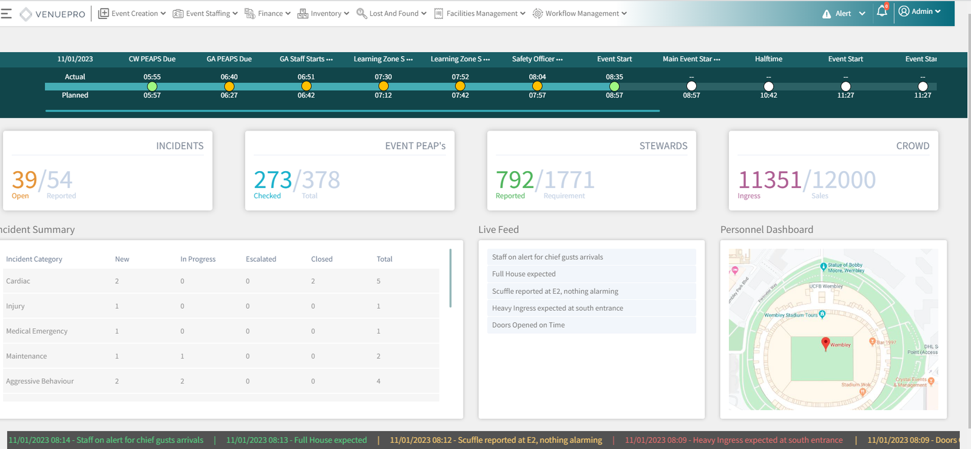Click the Alert warning triangle icon

click(x=827, y=14)
